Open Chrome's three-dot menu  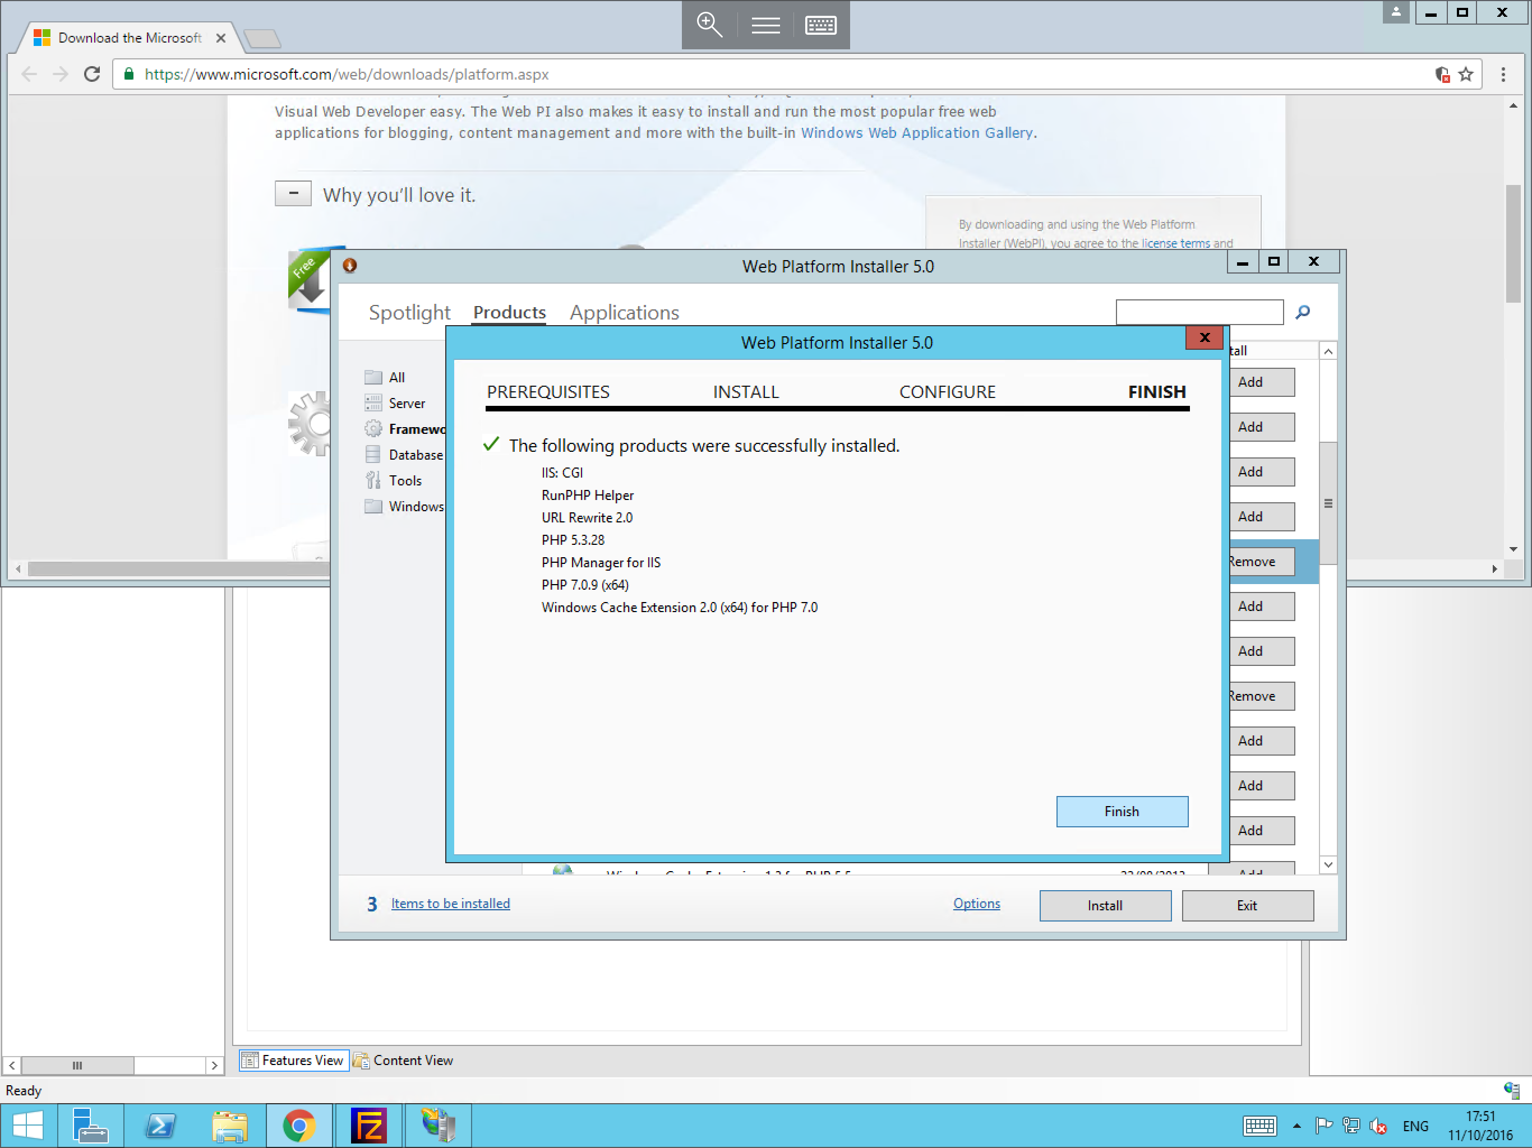point(1503,74)
